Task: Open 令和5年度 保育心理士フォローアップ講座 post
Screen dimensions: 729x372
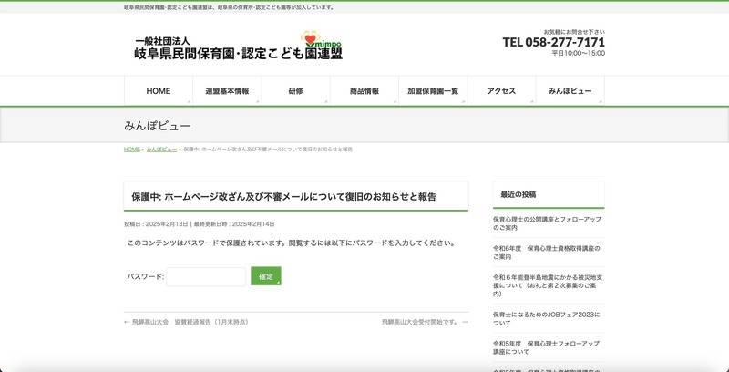Action: (545, 346)
